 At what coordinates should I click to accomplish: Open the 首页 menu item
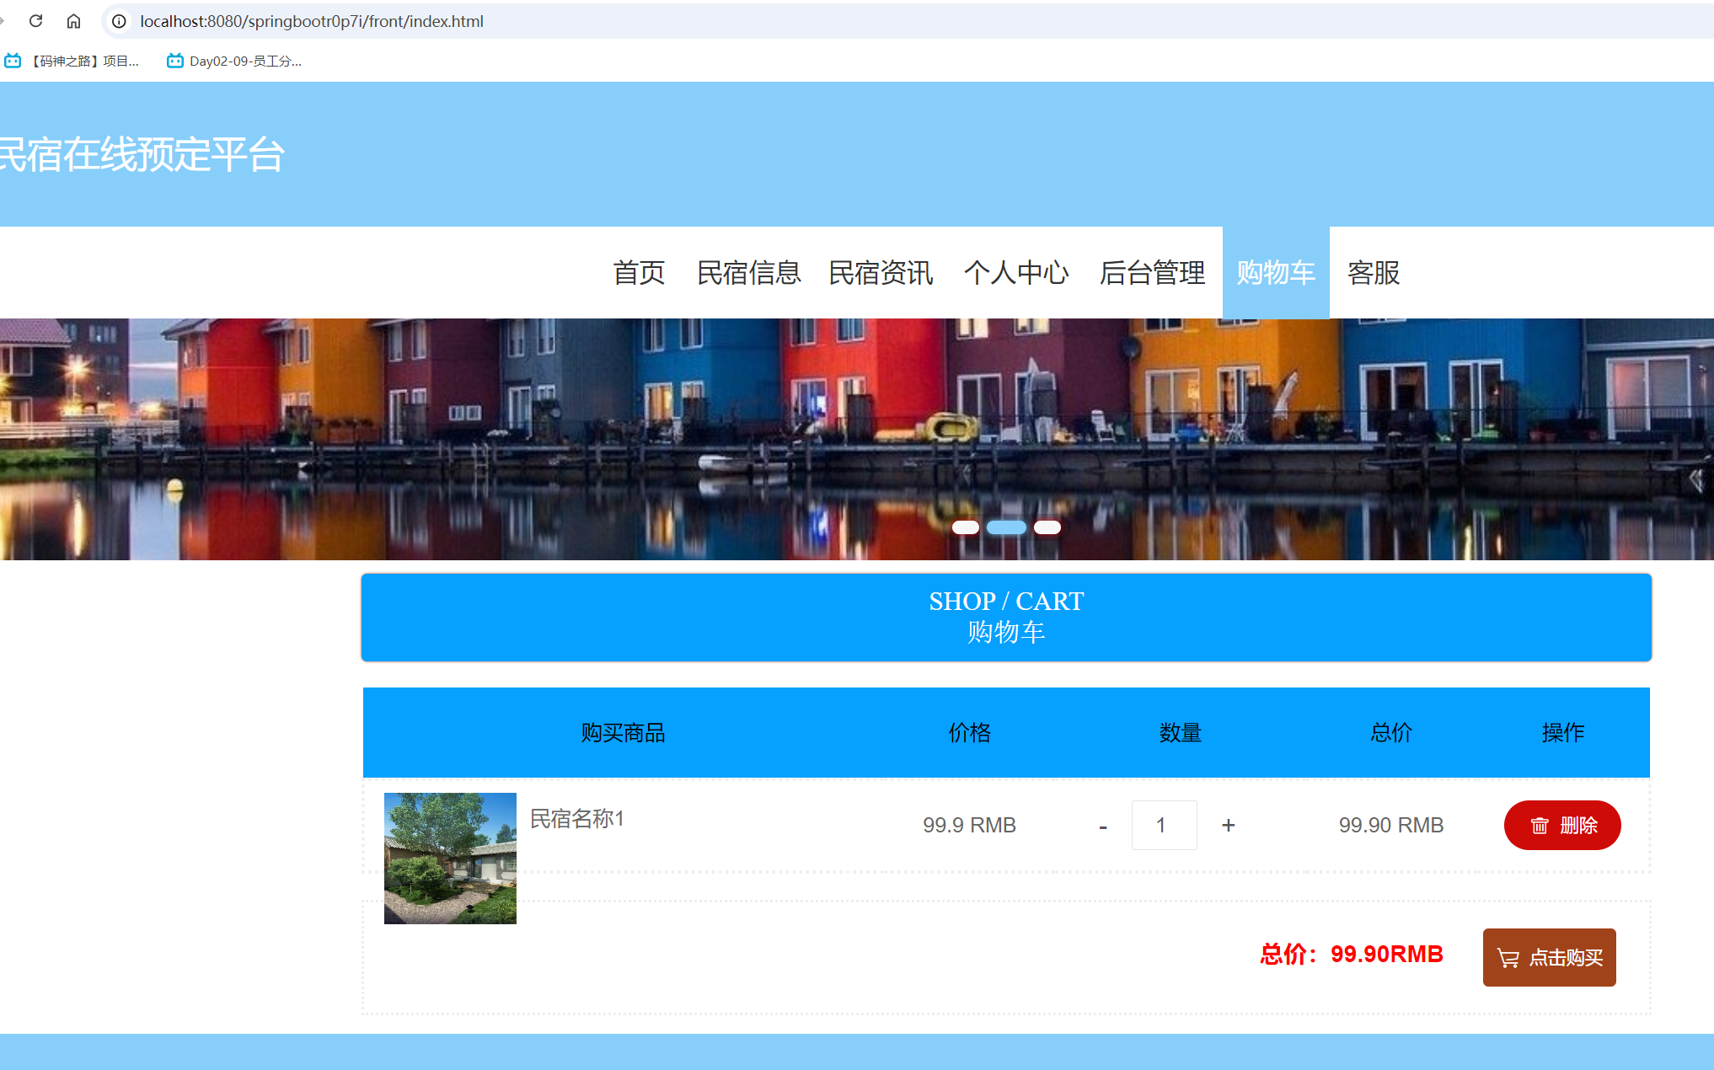click(639, 273)
